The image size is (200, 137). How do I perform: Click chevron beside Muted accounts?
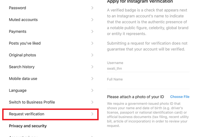pyautogui.click(x=92, y=20)
